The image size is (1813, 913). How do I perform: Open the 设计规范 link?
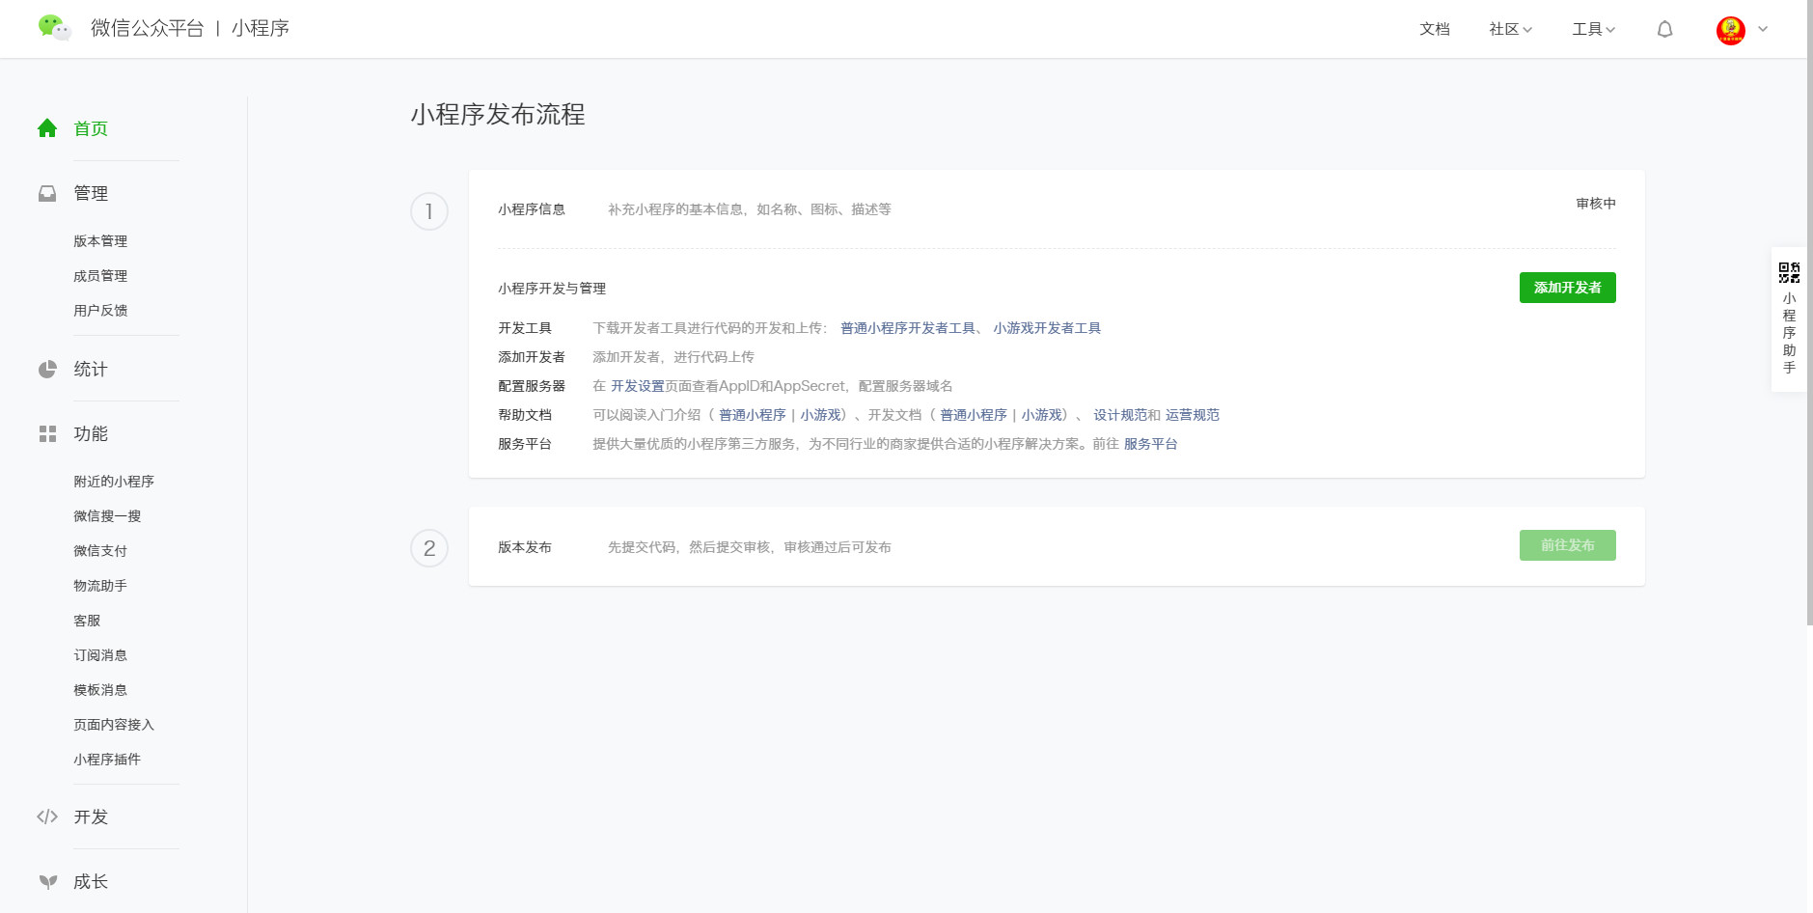coord(1120,415)
